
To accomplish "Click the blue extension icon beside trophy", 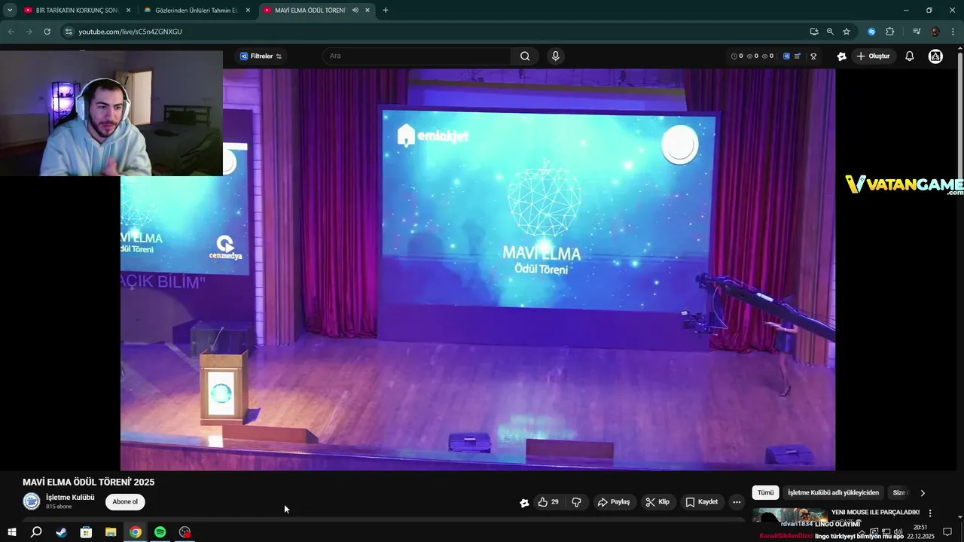I will [x=786, y=56].
